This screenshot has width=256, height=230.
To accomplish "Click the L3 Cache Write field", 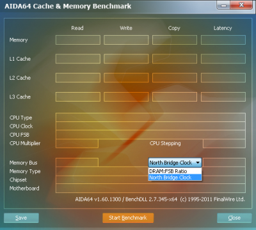I will [x=126, y=96].
